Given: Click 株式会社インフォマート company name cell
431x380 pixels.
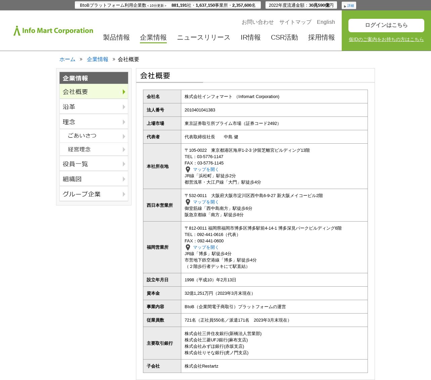Looking at the screenshot, I should pos(274,97).
